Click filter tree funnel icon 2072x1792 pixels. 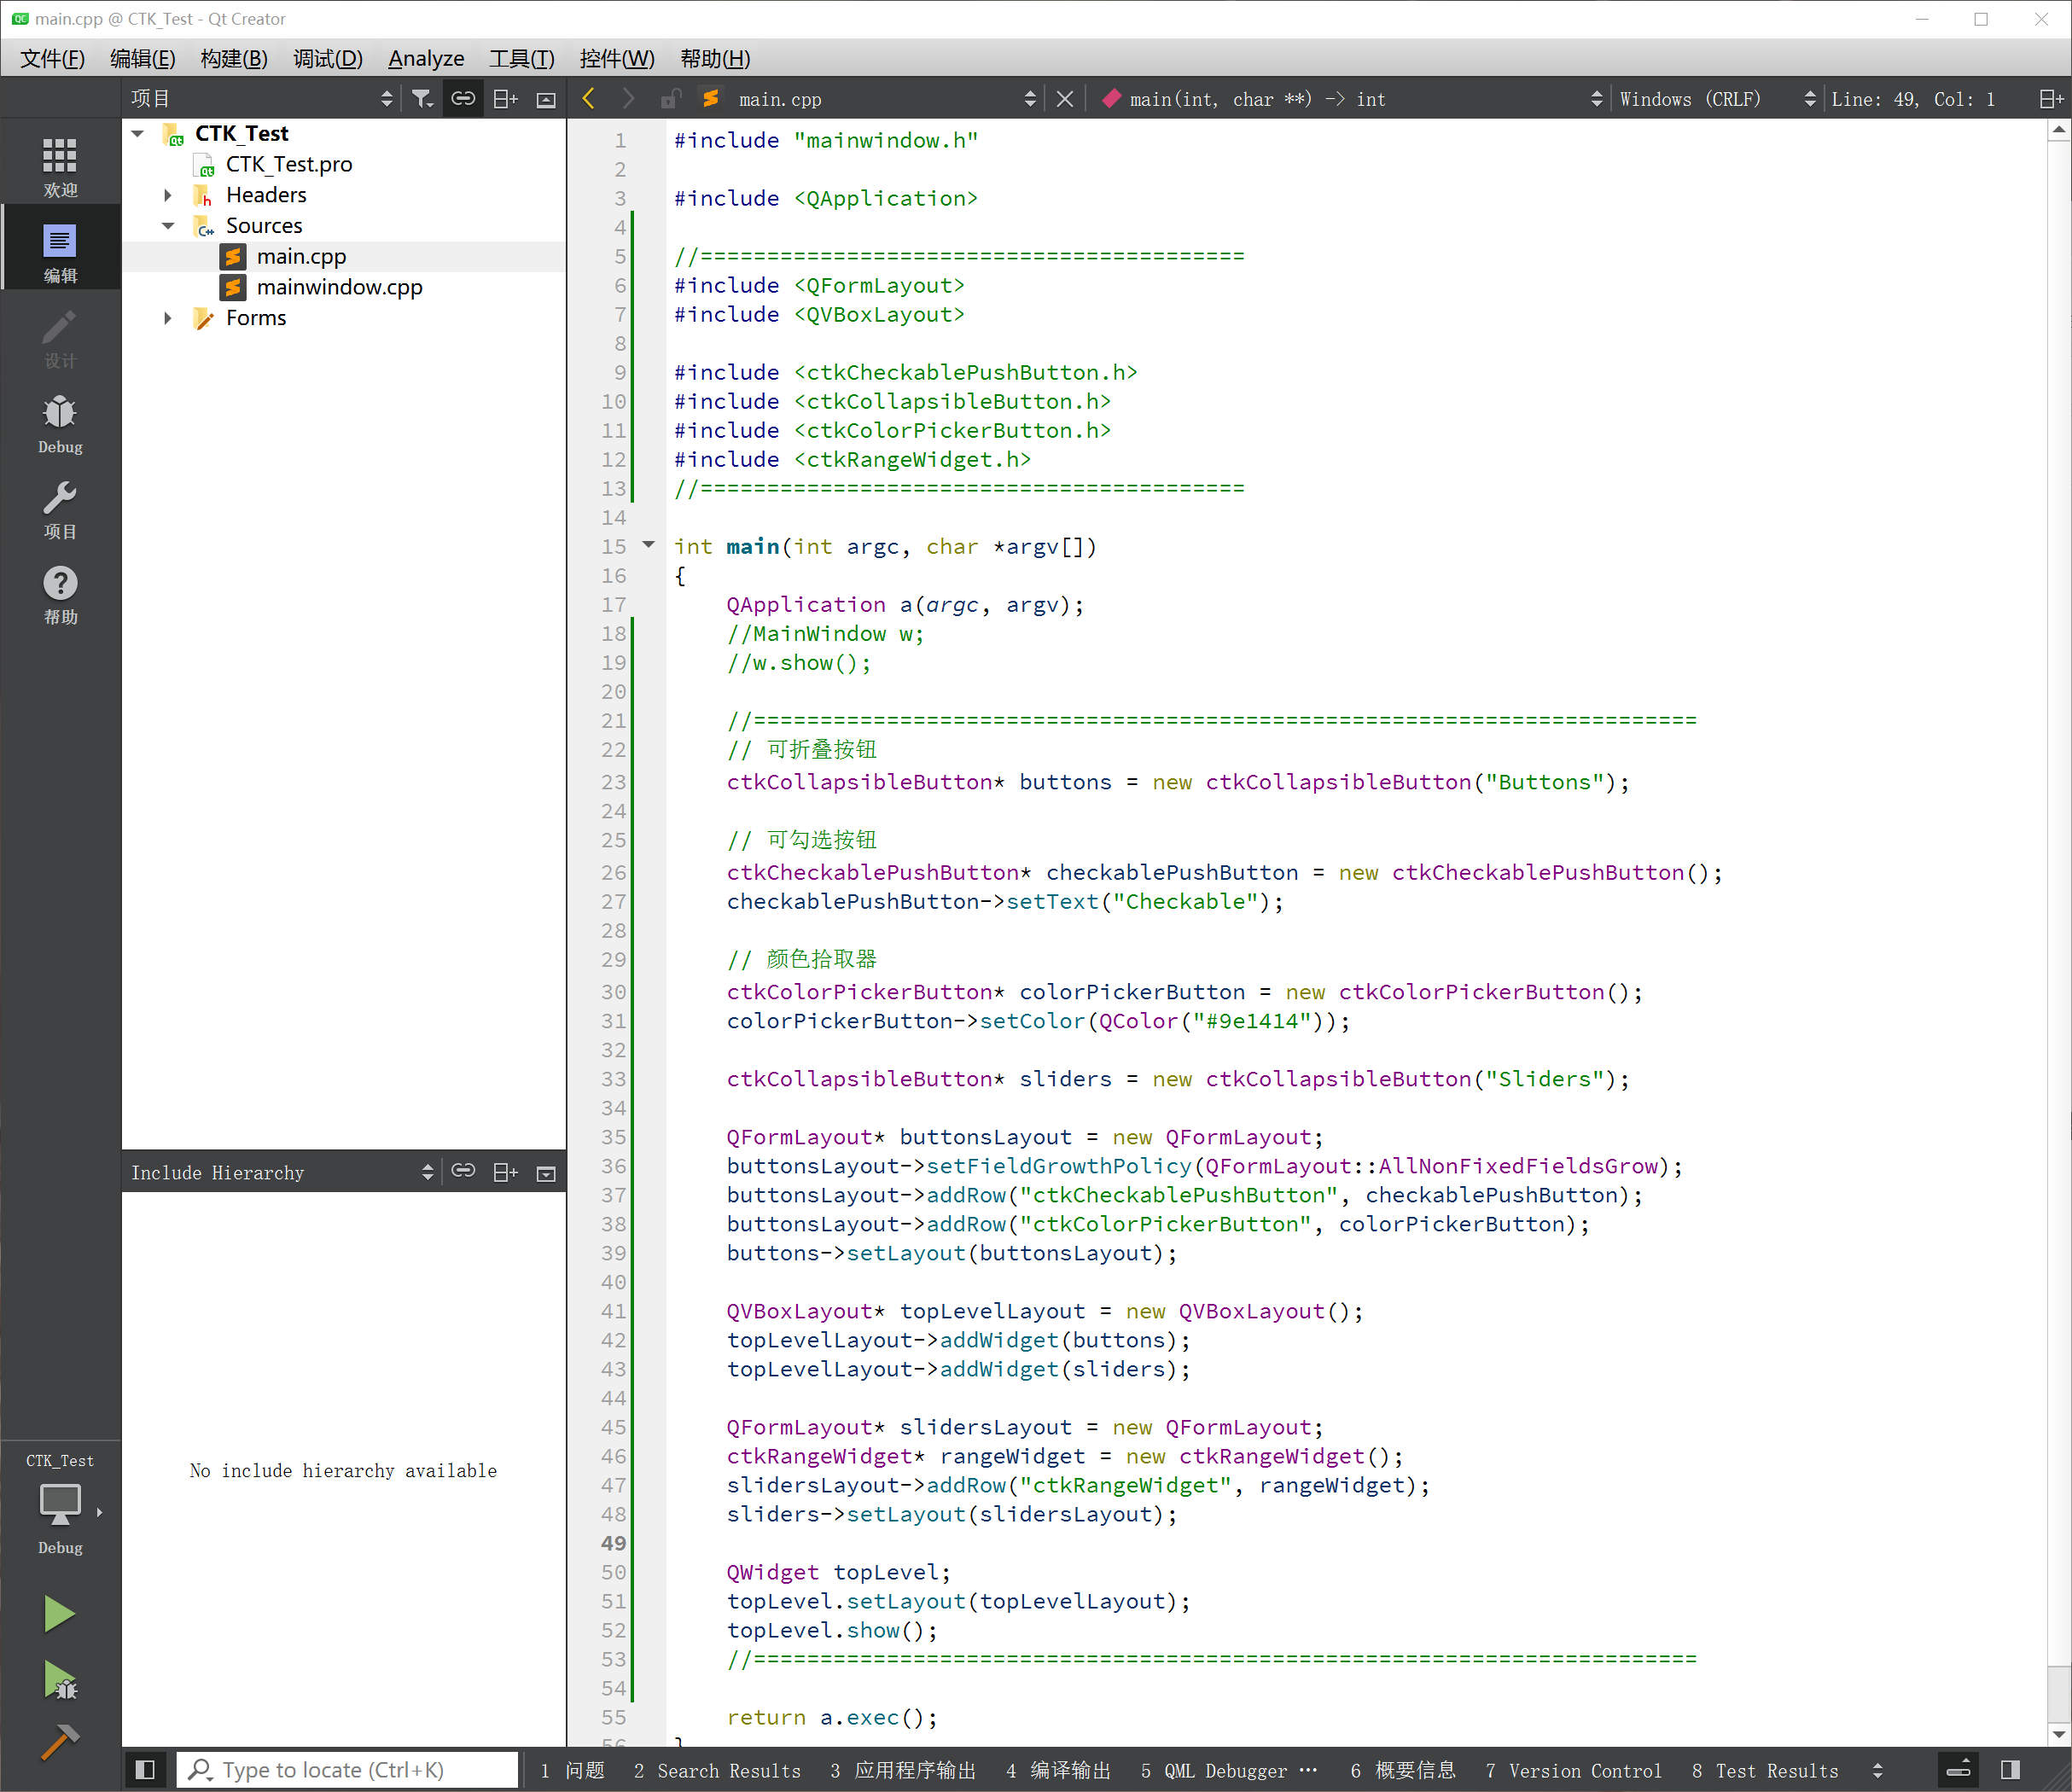[422, 98]
